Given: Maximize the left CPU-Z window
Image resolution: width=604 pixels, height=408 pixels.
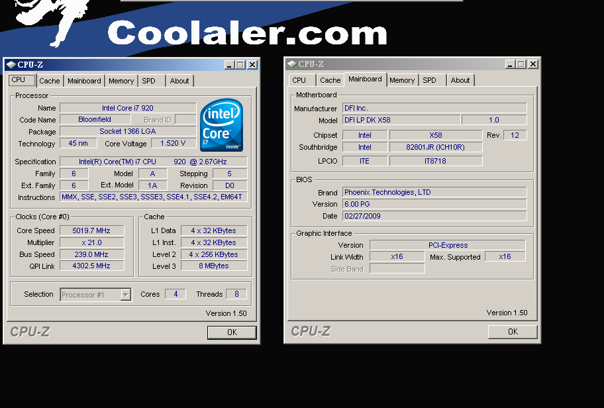Looking at the screenshot, I should pyautogui.click(x=241, y=65).
